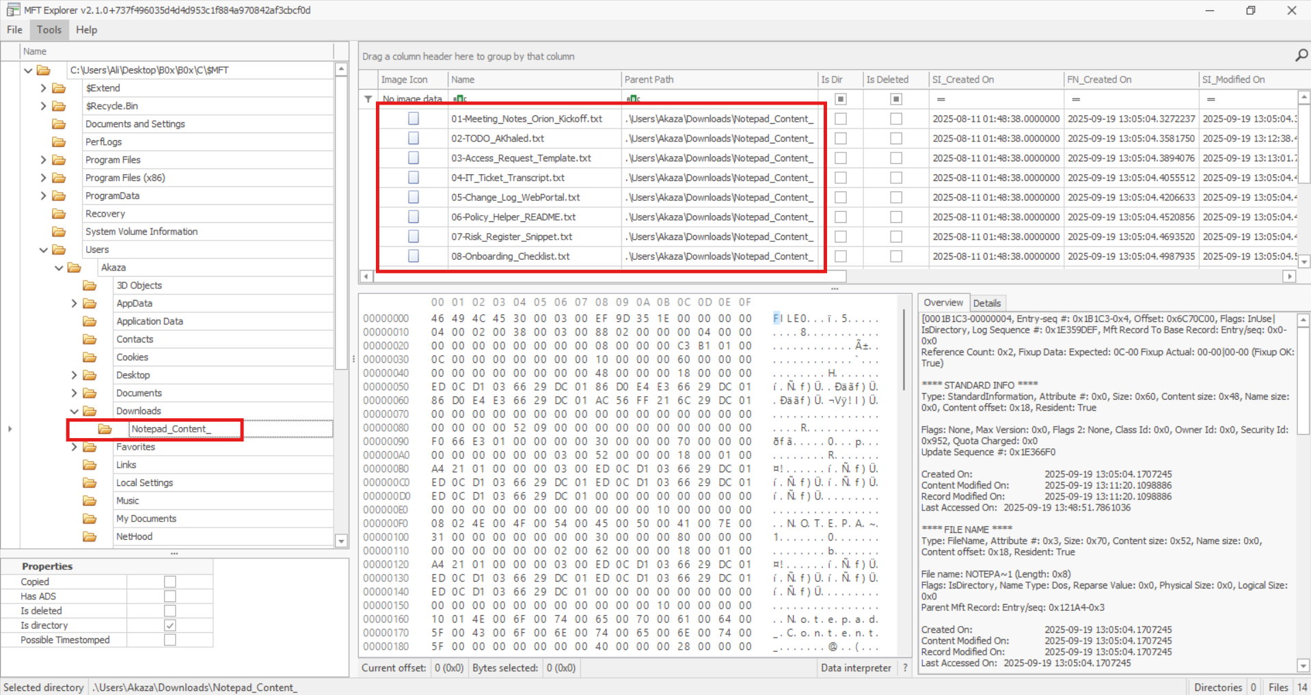This screenshot has width=1311, height=695.
Task: Click the overview panel scroll-down arrow
Action: (x=1303, y=666)
